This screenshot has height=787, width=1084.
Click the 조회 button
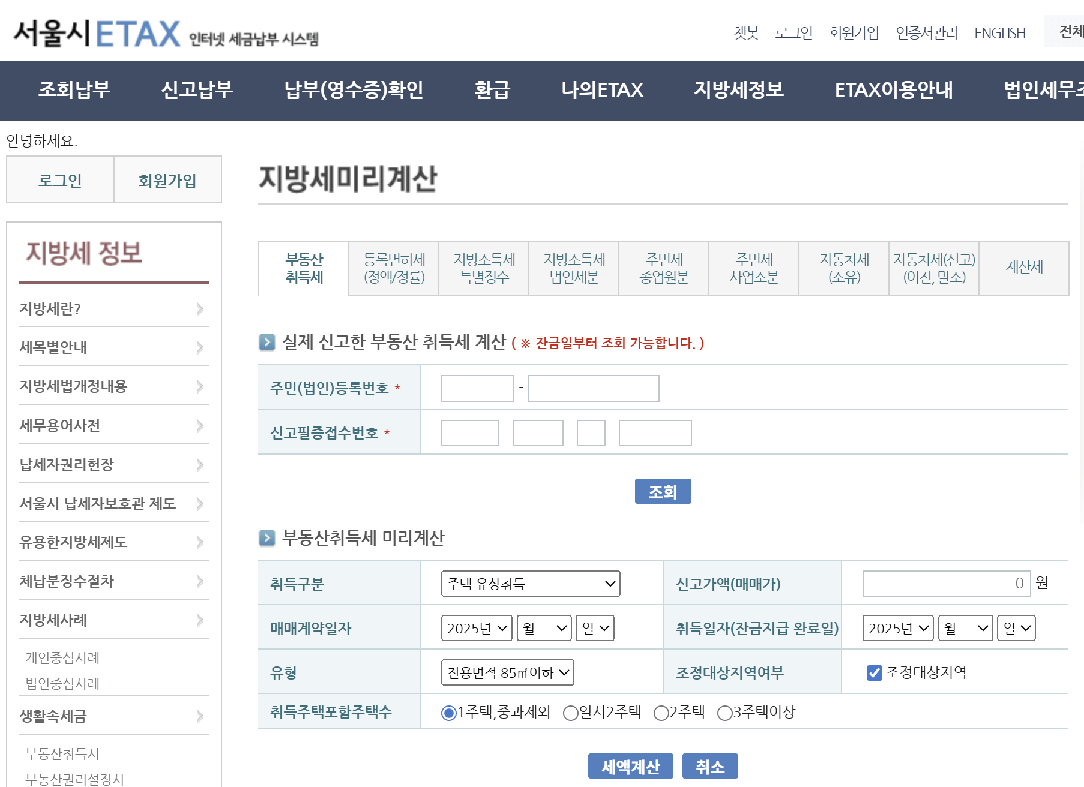point(663,491)
